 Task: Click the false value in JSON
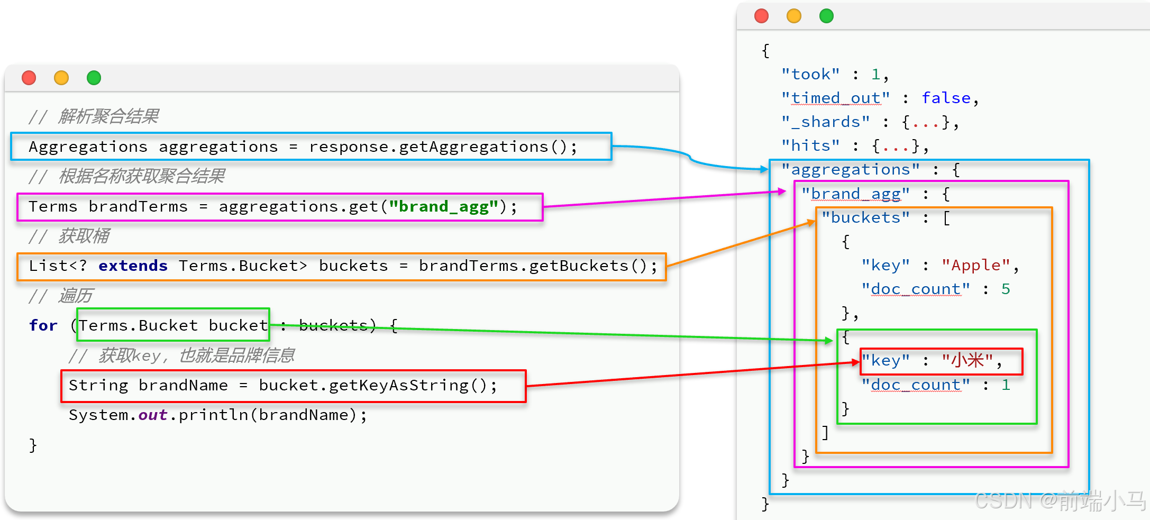pyautogui.click(x=946, y=98)
